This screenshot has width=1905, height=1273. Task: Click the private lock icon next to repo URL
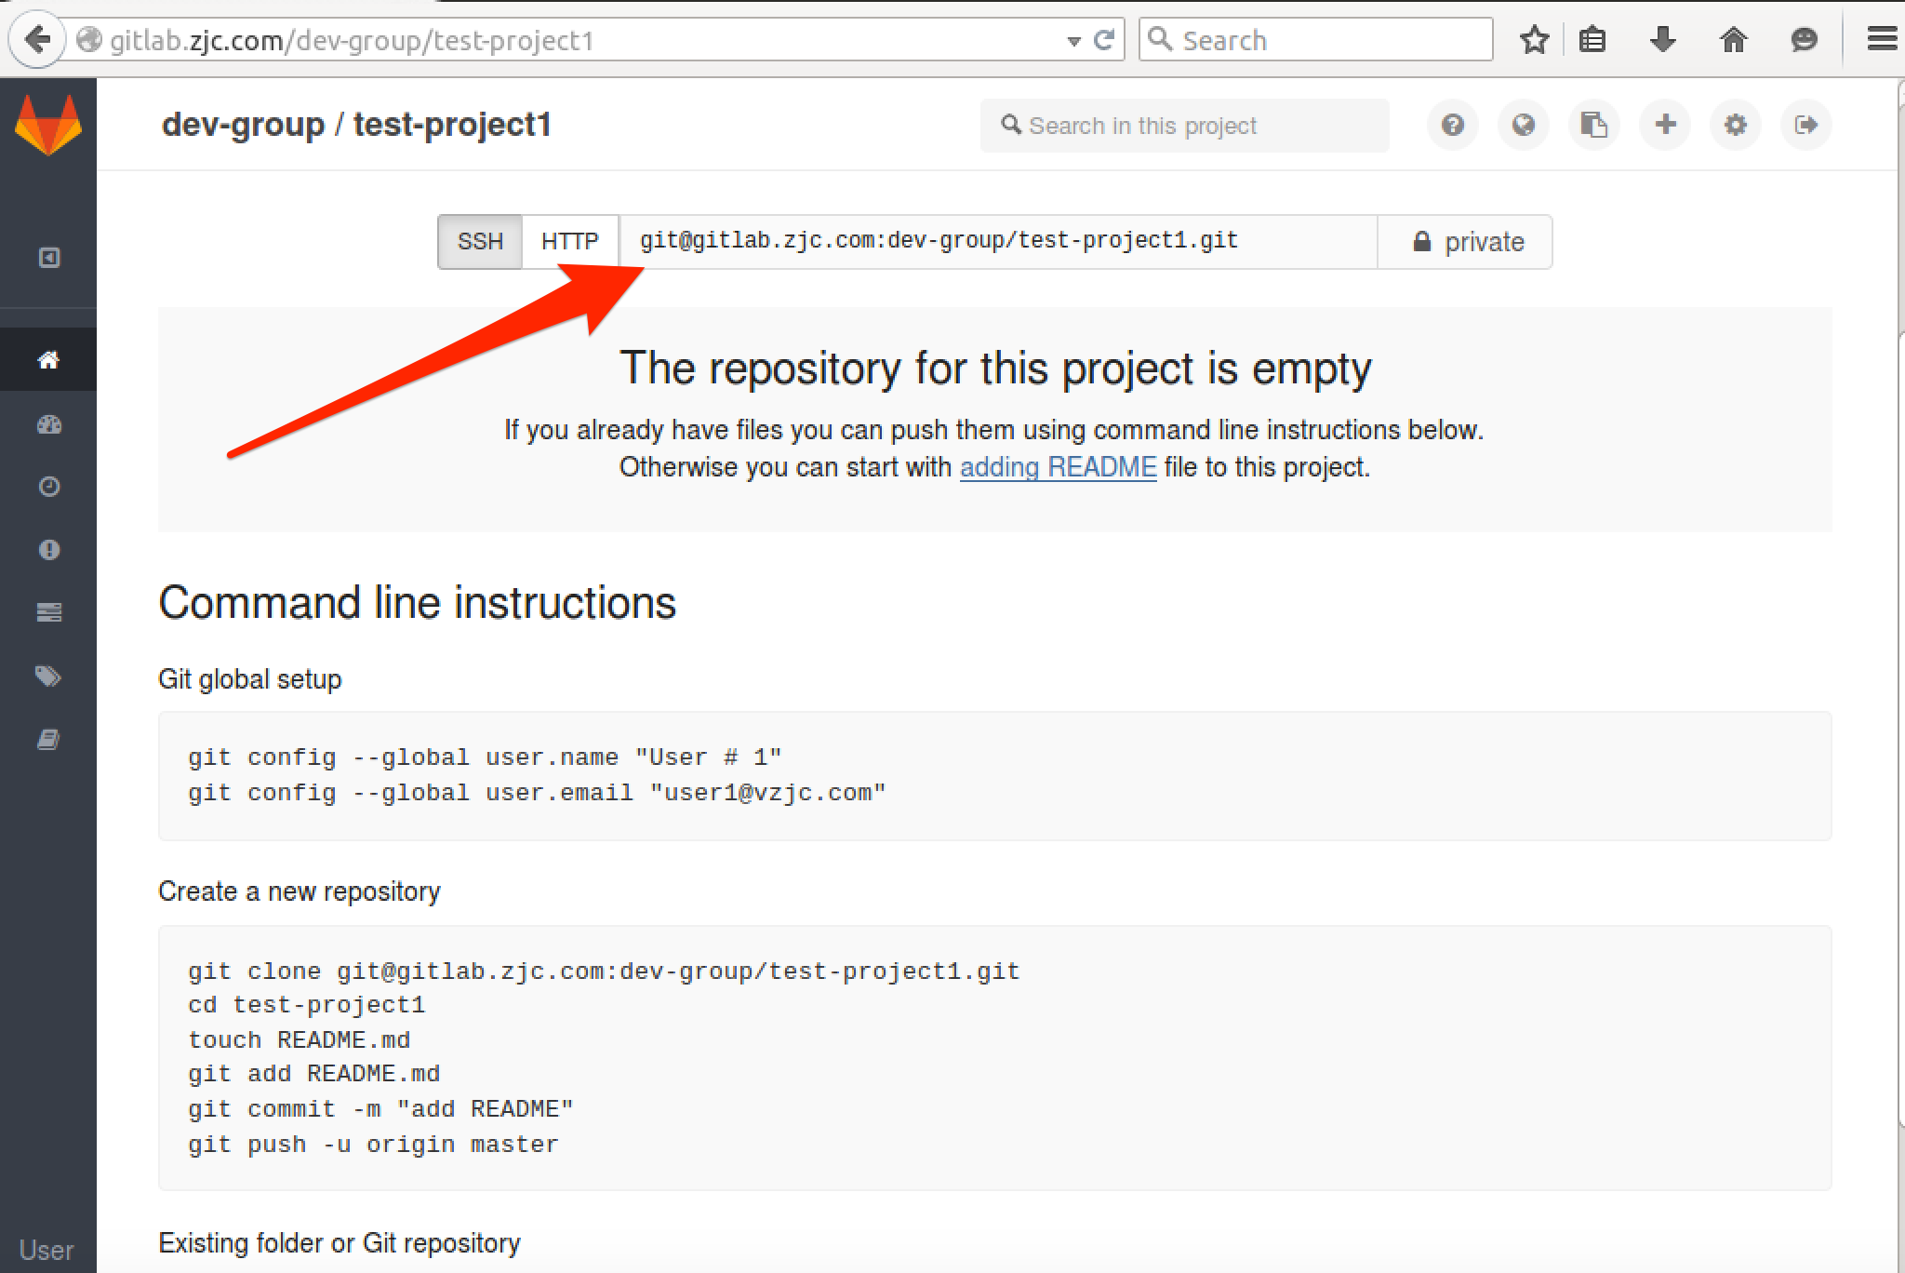tap(1419, 240)
